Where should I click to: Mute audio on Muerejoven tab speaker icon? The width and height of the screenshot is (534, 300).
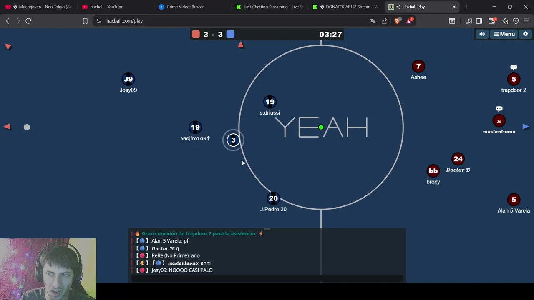(x=15, y=7)
